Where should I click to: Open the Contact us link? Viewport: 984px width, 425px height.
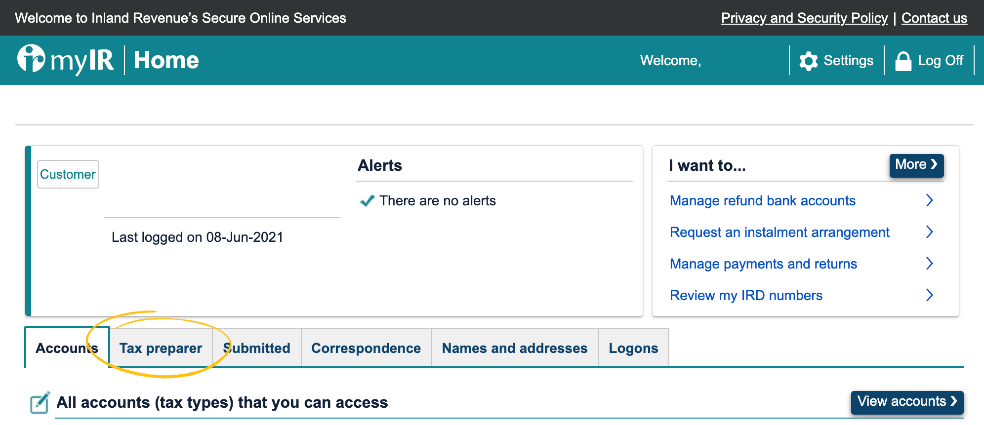pyautogui.click(x=934, y=18)
